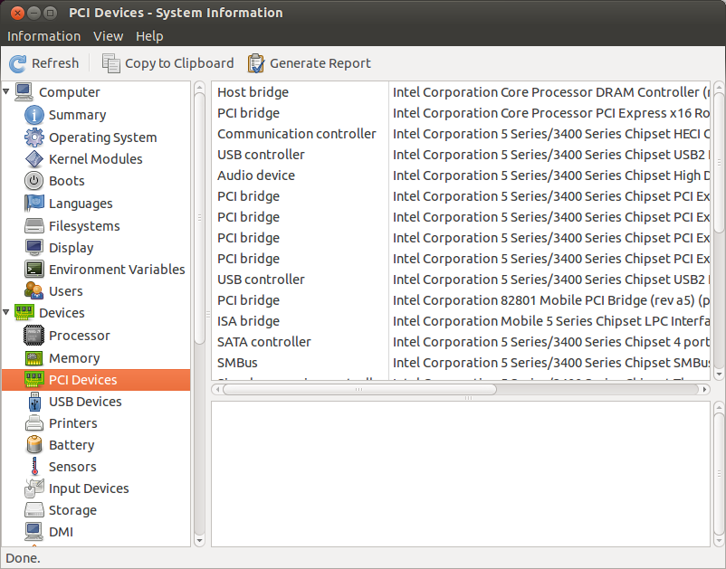Collapse the Devices tree section
Screen dimensions: 726x569
point(6,312)
